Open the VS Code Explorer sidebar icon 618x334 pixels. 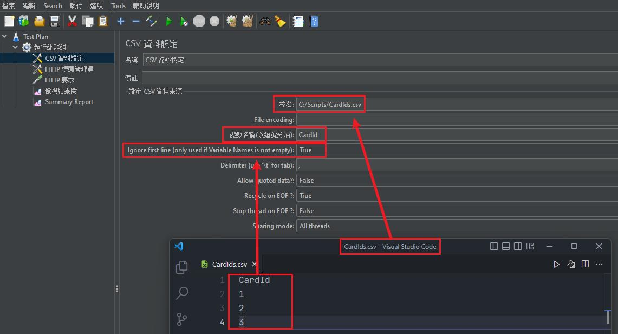[x=181, y=267]
